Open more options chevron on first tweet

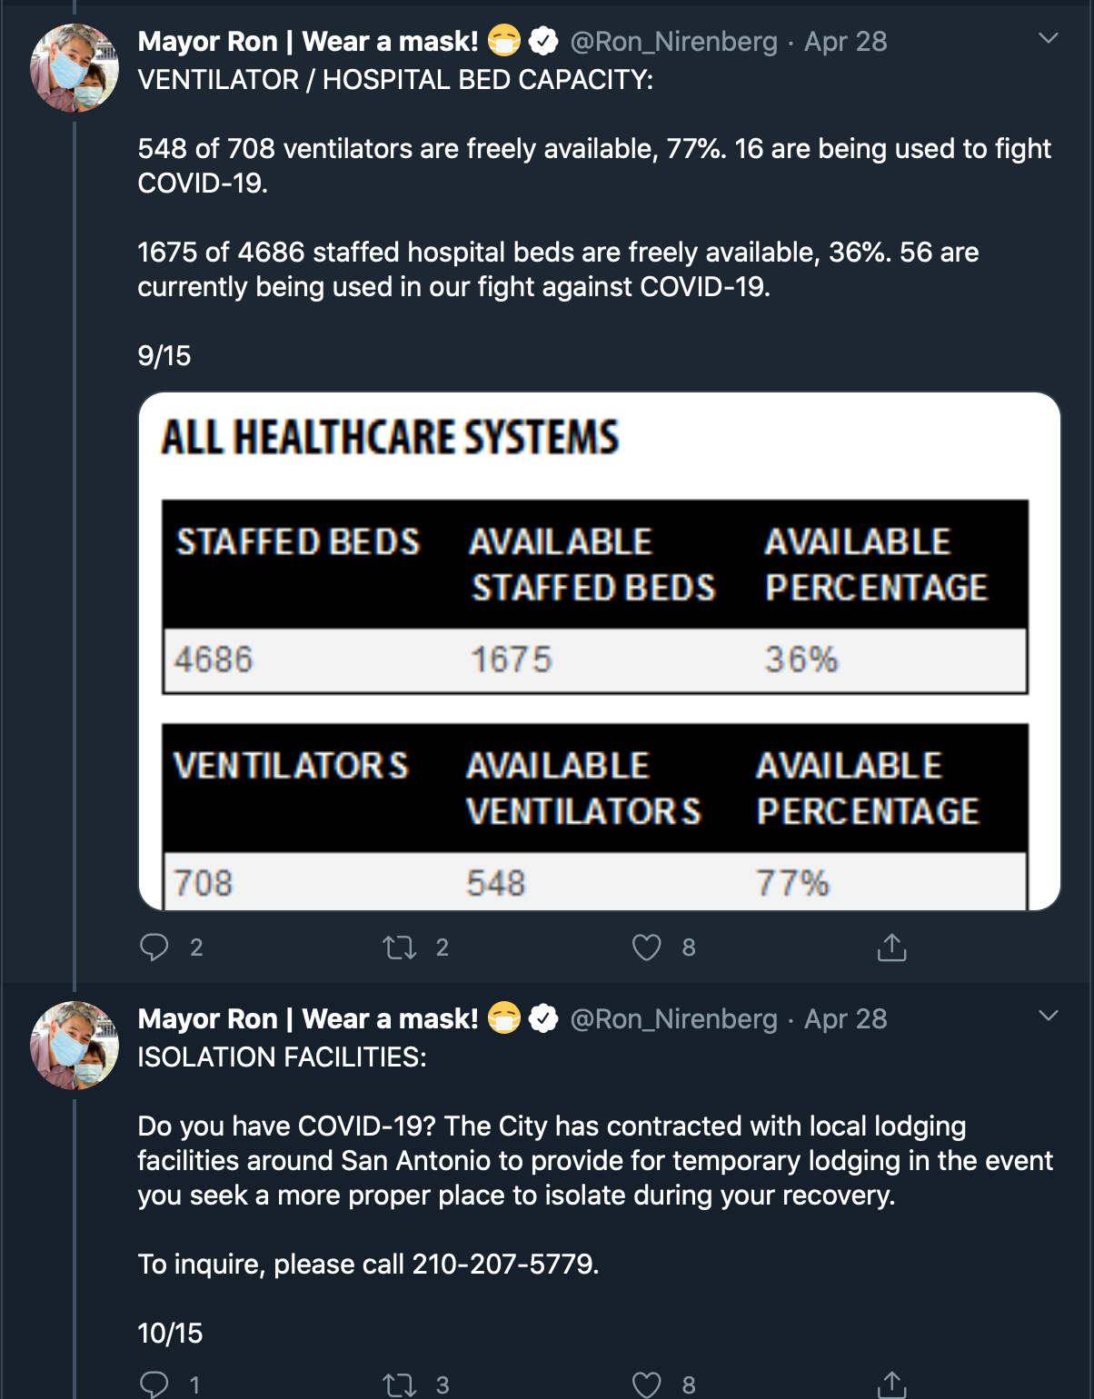coord(1049,38)
